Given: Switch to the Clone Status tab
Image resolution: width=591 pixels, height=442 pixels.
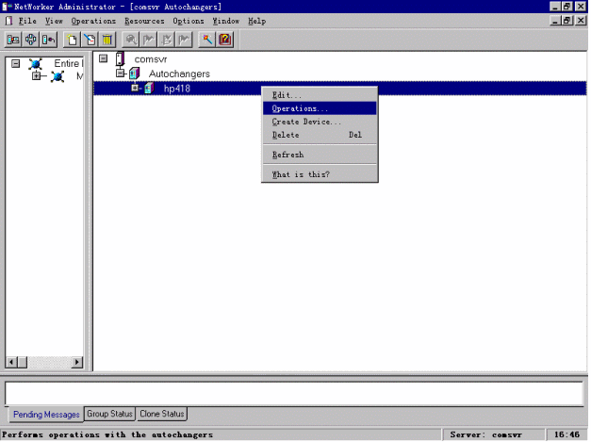Looking at the screenshot, I should tap(162, 414).
